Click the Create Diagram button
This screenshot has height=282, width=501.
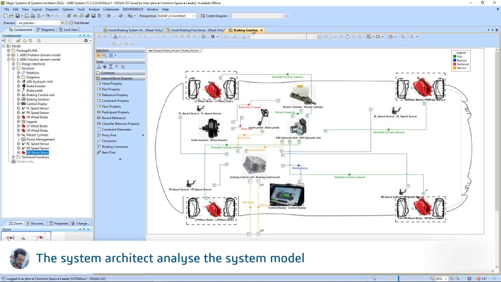(x=214, y=16)
